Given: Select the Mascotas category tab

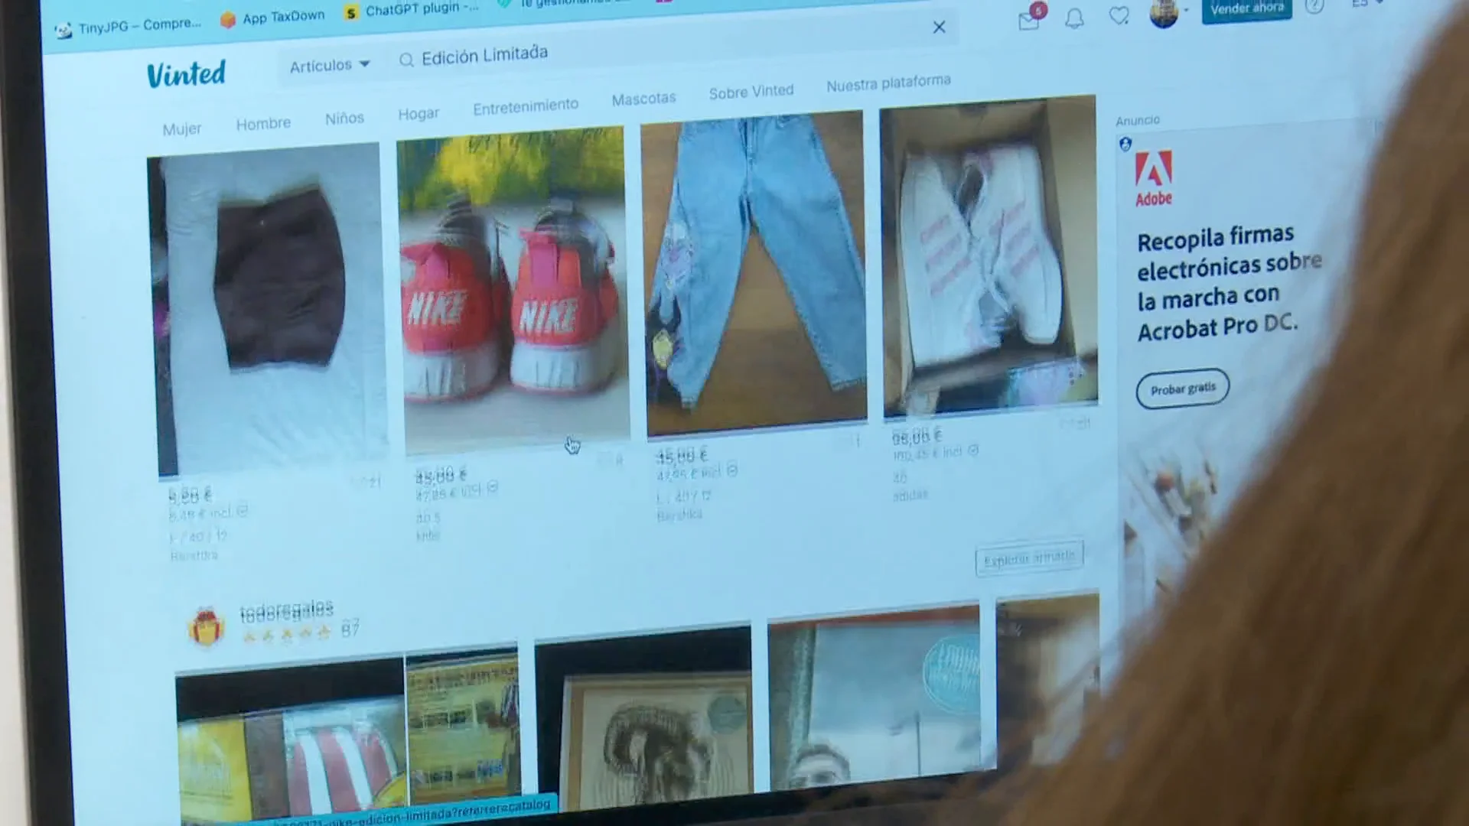Looking at the screenshot, I should point(643,98).
